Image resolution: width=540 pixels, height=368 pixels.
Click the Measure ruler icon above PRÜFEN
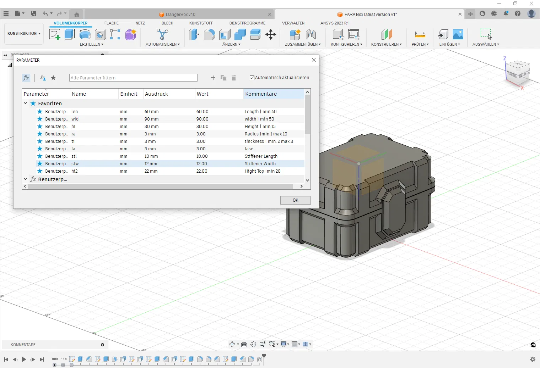click(x=420, y=34)
